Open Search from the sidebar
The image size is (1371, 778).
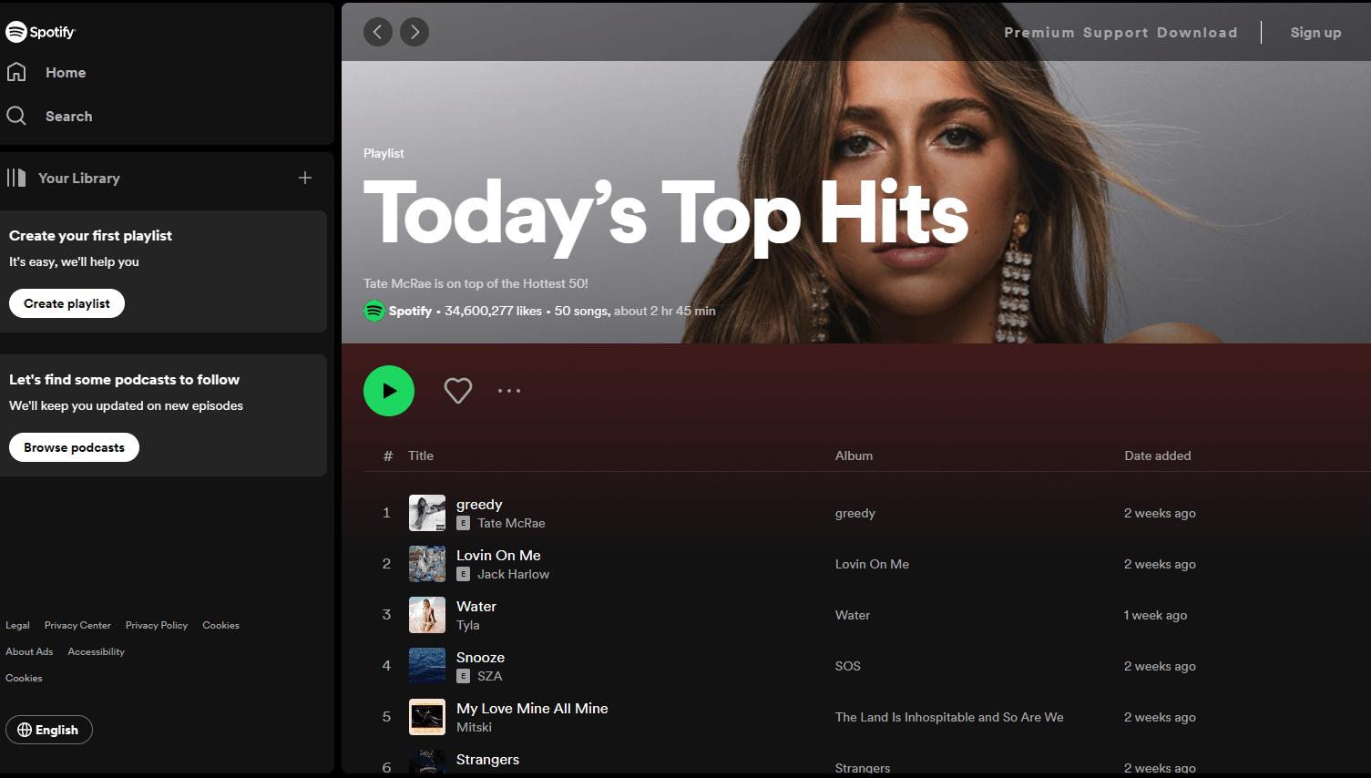pyautogui.click(x=49, y=116)
